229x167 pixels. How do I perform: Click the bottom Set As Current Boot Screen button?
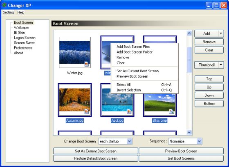[x=96, y=151]
